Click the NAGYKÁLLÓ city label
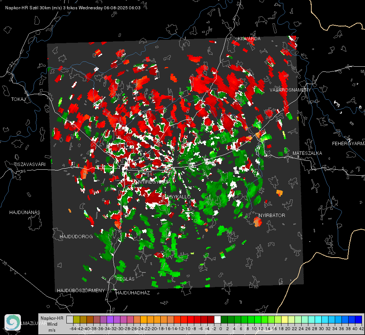 tap(177, 197)
